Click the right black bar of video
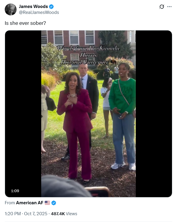Image resolution: width=177 pixels, height=222 pixels. click(154, 114)
